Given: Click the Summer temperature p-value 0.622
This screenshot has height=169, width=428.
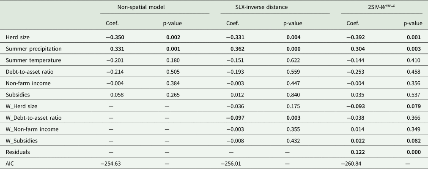Looking at the screenshot, I should (x=296, y=60).
